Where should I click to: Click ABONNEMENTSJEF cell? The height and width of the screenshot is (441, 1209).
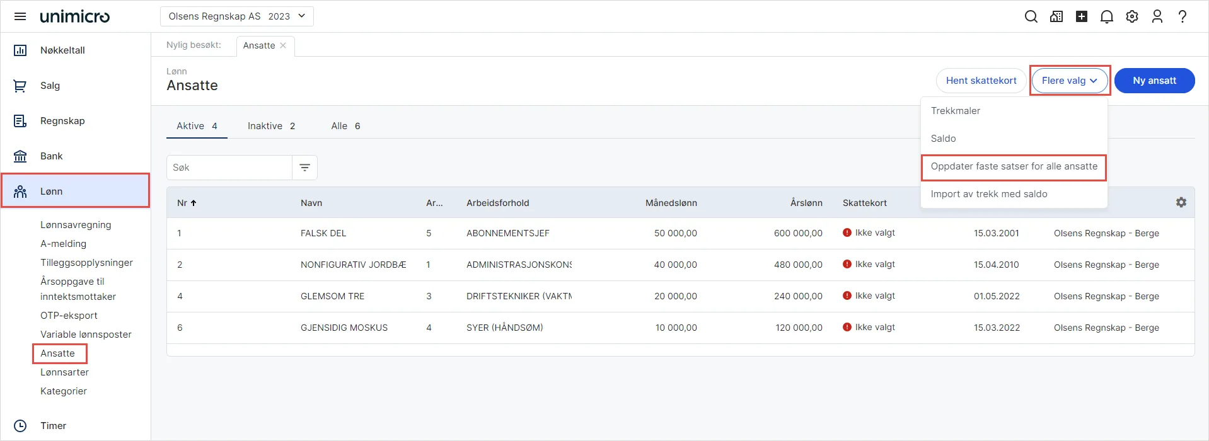click(x=508, y=233)
